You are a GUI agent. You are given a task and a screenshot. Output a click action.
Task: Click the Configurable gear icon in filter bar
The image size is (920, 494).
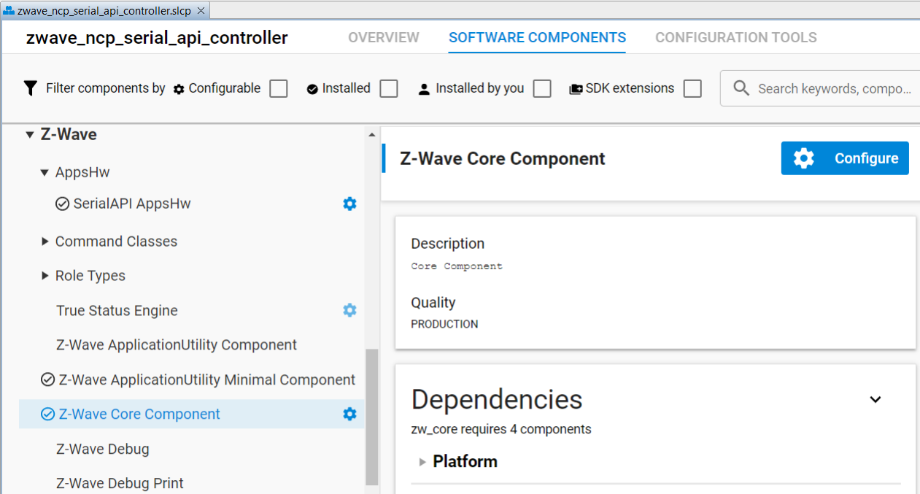pos(179,89)
